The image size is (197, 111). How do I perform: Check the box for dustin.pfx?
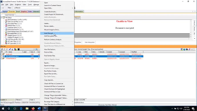(2, 54)
